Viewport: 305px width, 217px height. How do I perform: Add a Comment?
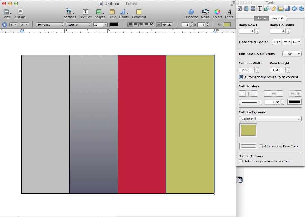click(139, 14)
